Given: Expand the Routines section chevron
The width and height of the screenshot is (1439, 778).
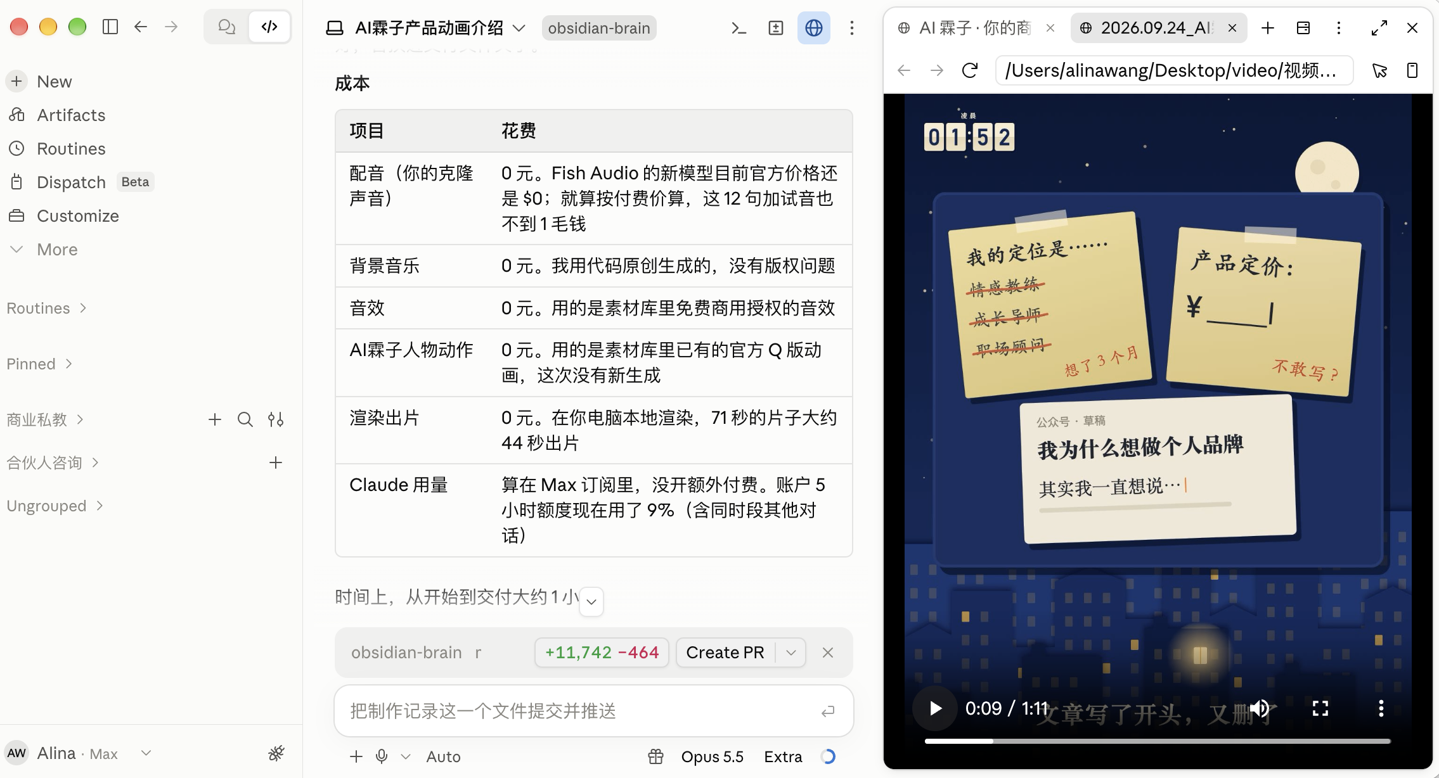Looking at the screenshot, I should (83, 308).
